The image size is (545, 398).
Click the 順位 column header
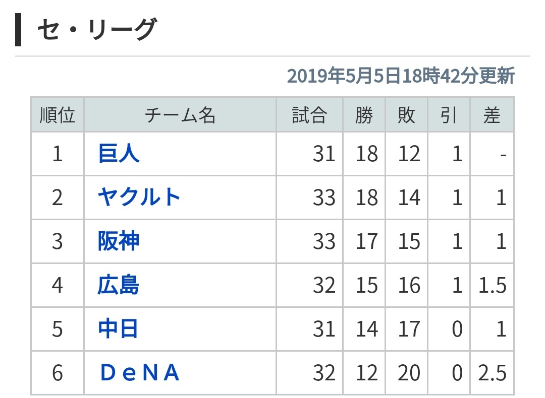point(58,115)
